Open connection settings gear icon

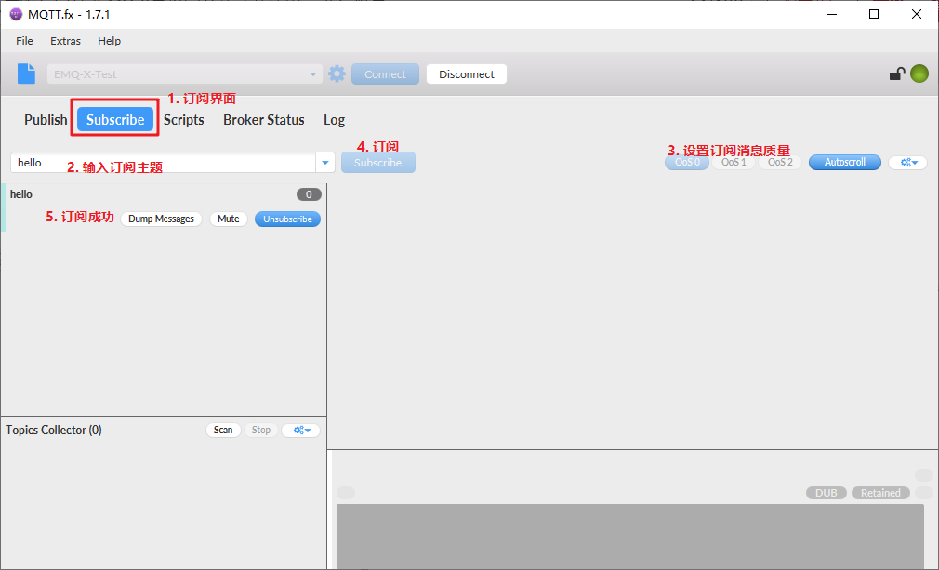pyautogui.click(x=337, y=73)
